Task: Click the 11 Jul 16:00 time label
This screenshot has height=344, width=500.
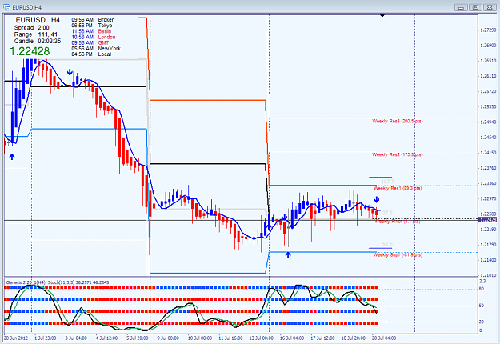Action: click(x=230, y=338)
